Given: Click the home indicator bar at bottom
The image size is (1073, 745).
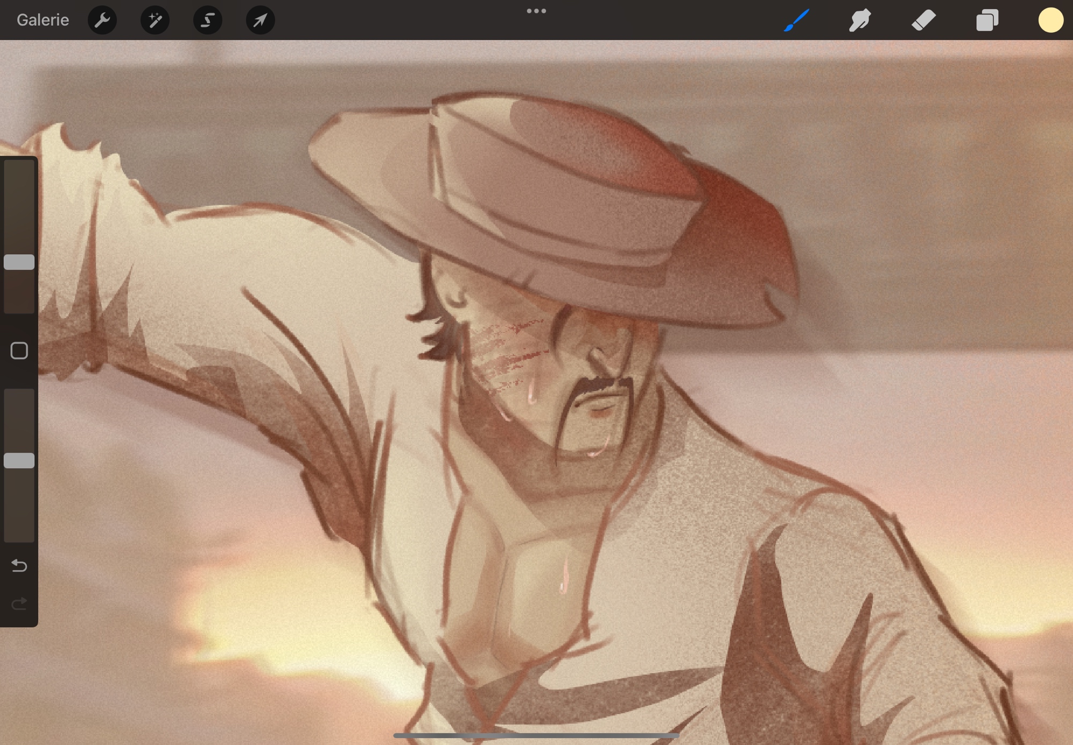Looking at the screenshot, I should click(536, 735).
